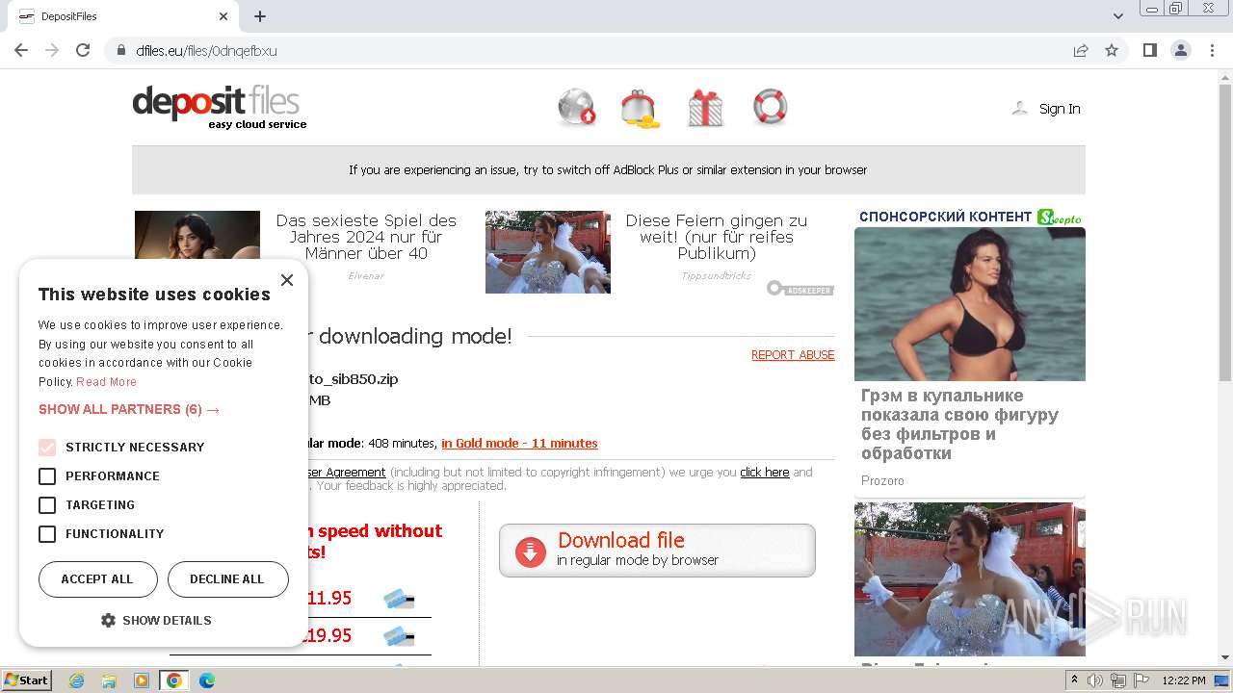Click the credit card icon beside 11.95
The width and height of the screenshot is (1233, 693).
pos(399,600)
